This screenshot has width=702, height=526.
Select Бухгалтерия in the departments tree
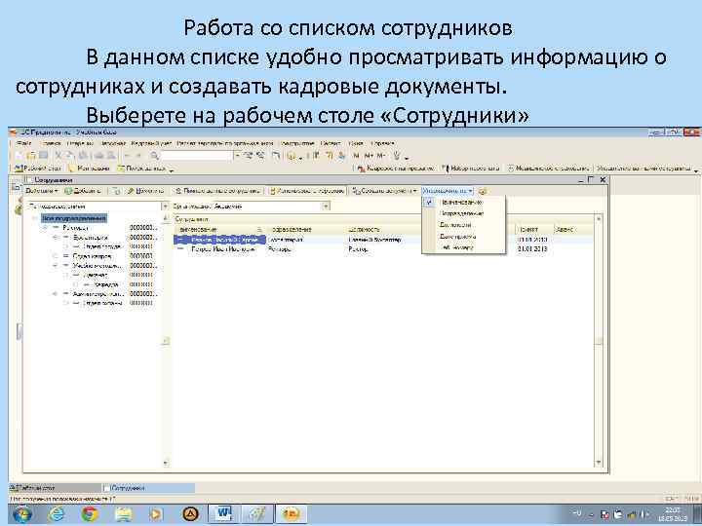(91, 237)
